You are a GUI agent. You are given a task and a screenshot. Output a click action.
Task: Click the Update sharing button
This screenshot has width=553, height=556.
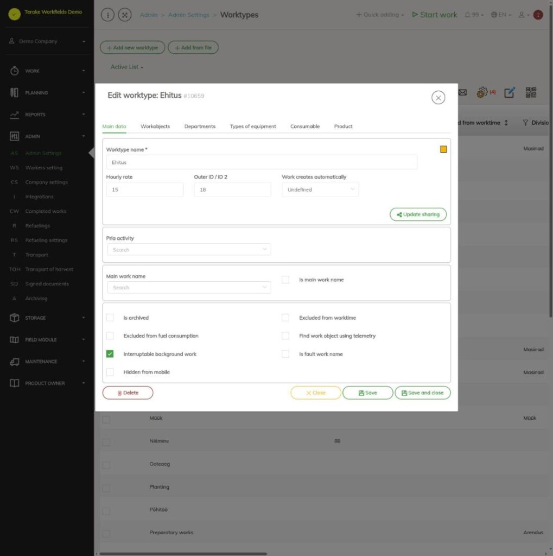(x=418, y=214)
